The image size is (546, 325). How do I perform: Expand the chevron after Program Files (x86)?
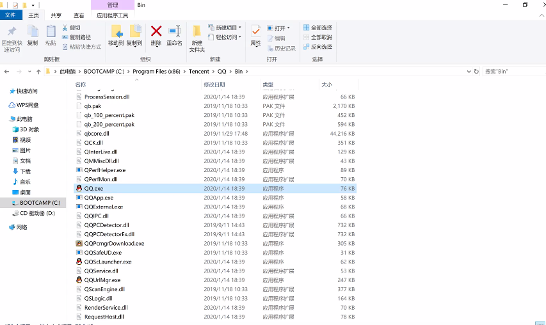pos(184,71)
